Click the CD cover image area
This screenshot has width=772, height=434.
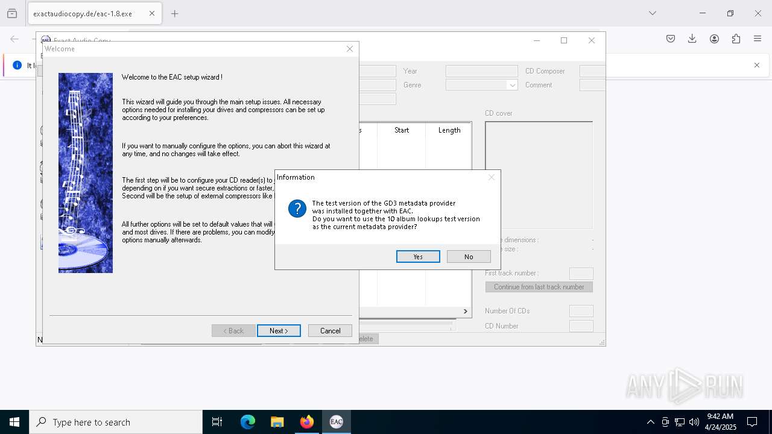[539, 175]
